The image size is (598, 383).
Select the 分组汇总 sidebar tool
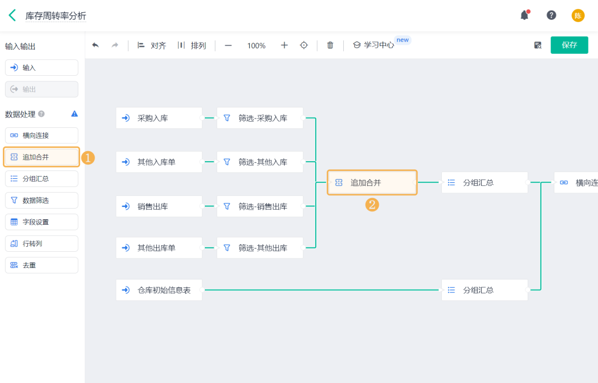click(x=42, y=179)
